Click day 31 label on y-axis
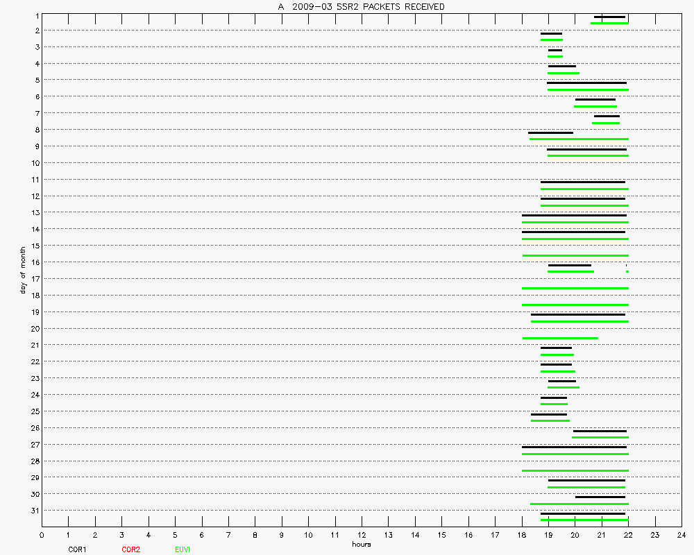694x555 pixels. coord(34,511)
